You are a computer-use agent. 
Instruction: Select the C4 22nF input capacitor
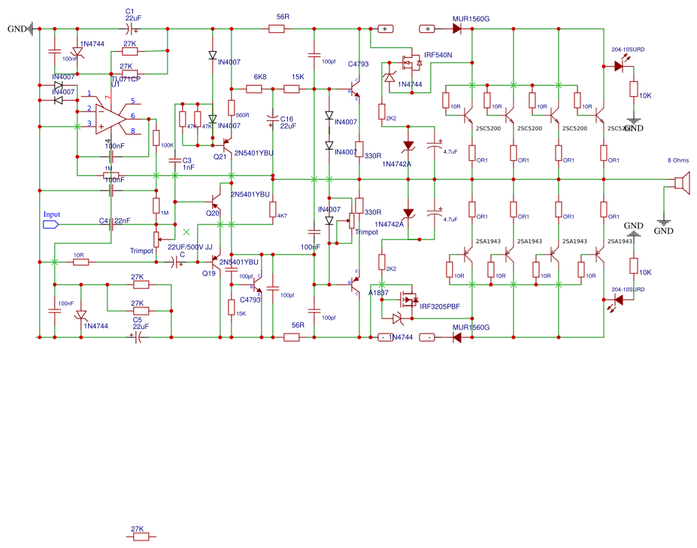point(111,224)
